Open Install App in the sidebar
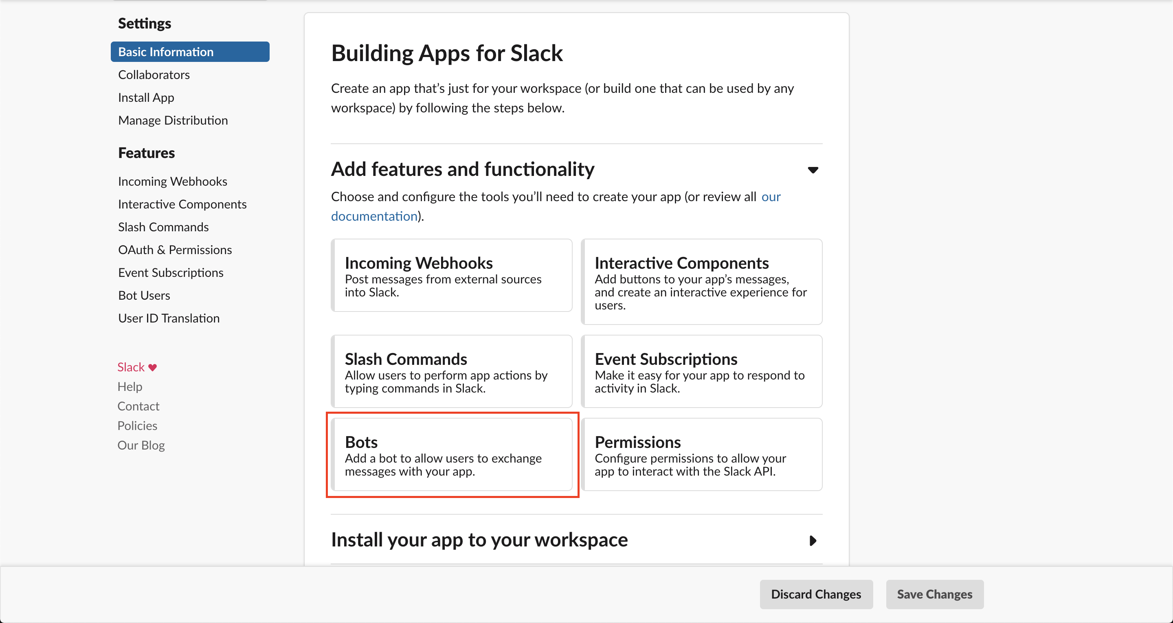This screenshot has width=1173, height=623. point(146,97)
